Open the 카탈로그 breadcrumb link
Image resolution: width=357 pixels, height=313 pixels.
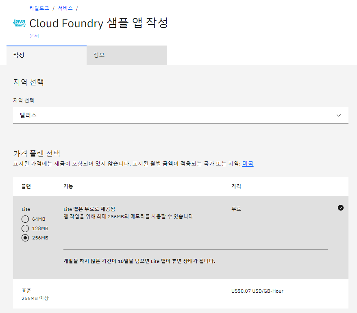[x=39, y=8]
